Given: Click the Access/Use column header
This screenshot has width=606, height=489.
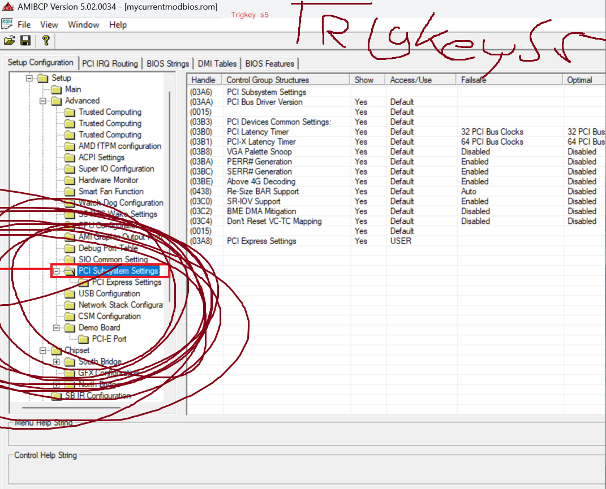Looking at the screenshot, I should [x=420, y=80].
